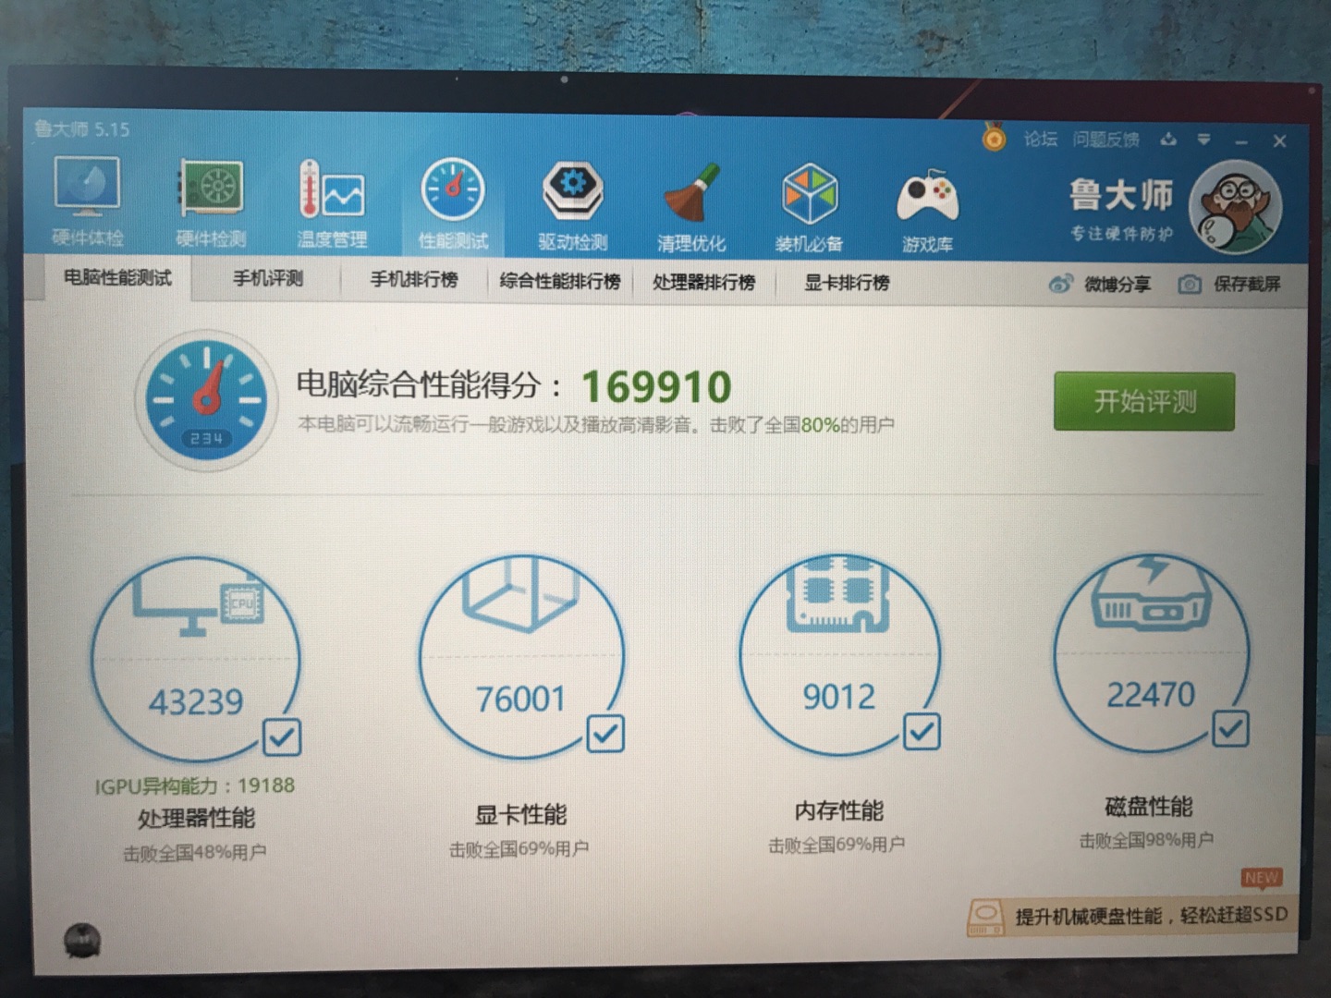This screenshot has width=1331, height=998.
Task: Switch to the 手机排行榜 tab
Action: tap(414, 280)
